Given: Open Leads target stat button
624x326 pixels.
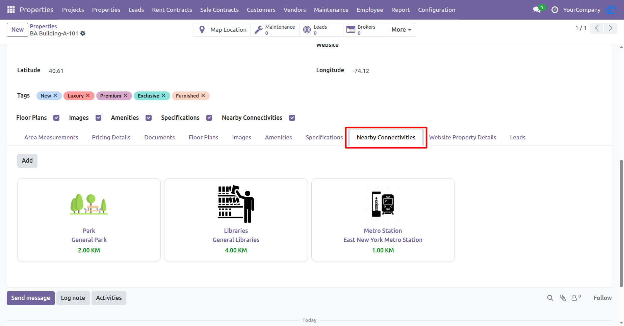Looking at the screenshot, I should [x=321, y=30].
